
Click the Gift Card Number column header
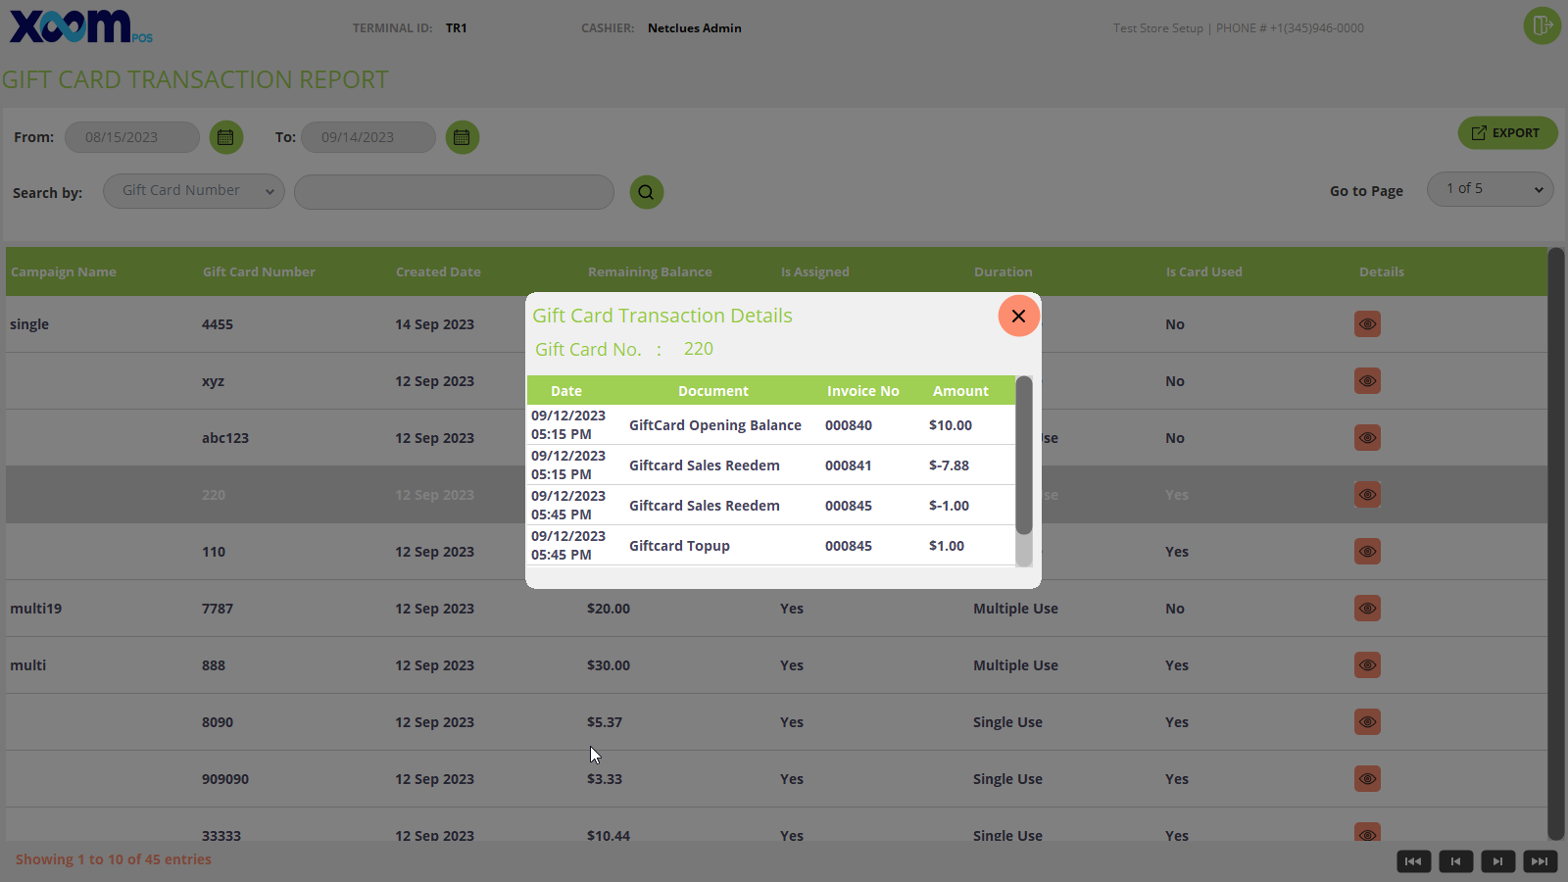coord(259,272)
